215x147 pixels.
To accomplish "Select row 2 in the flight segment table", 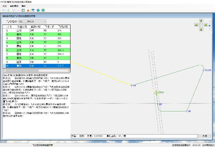I will pyautogui.click(x=34, y=35).
